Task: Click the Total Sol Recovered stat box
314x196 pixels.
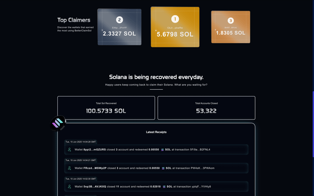Action: [106, 108]
